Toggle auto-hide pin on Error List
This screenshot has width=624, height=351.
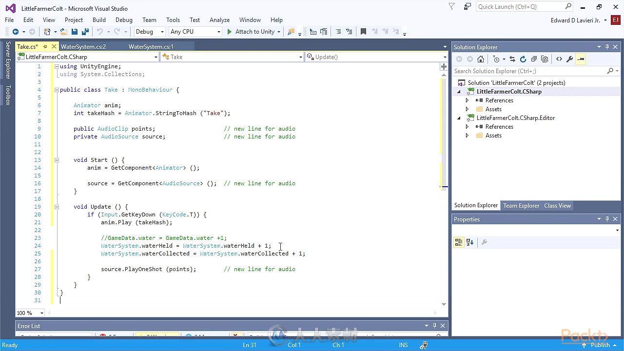click(434, 326)
